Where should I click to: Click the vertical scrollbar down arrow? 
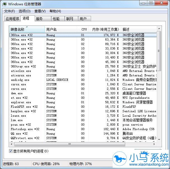pyautogui.click(x=159, y=140)
